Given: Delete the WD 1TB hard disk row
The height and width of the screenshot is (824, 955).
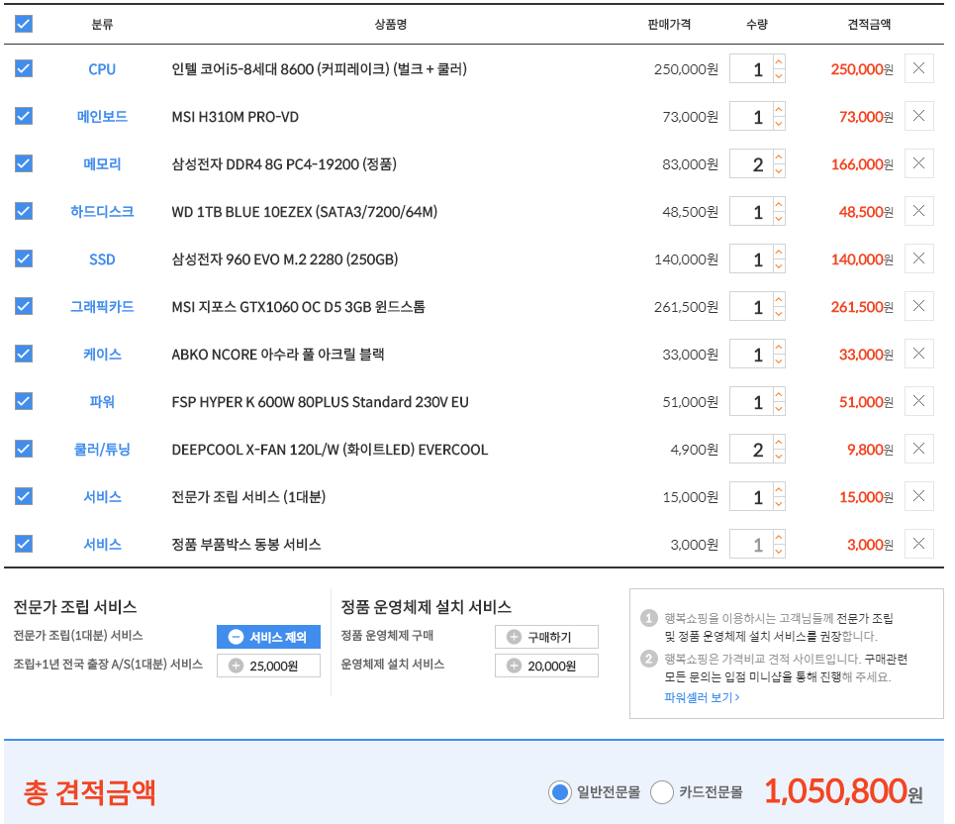Looking at the screenshot, I should pos(918,211).
